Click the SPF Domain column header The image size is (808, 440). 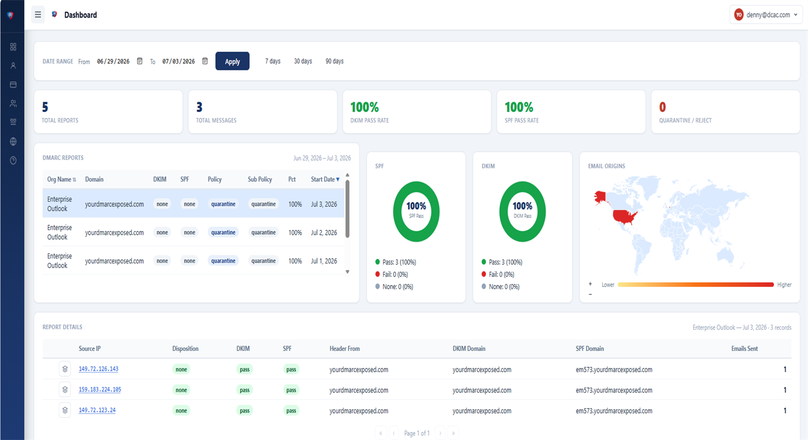(x=590, y=348)
